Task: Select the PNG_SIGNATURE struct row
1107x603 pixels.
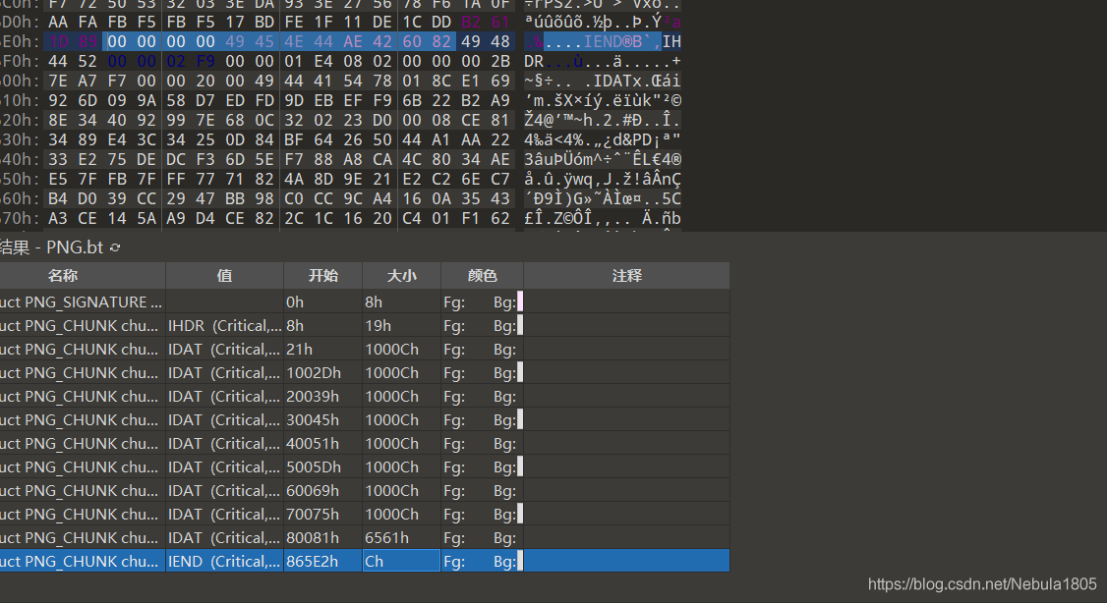Action: coord(365,301)
